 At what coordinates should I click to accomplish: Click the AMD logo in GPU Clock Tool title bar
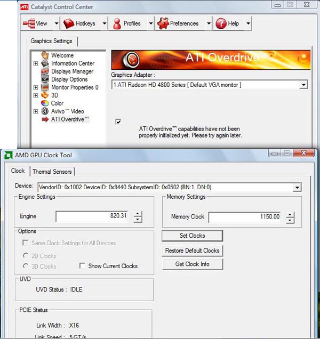(9, 155)
